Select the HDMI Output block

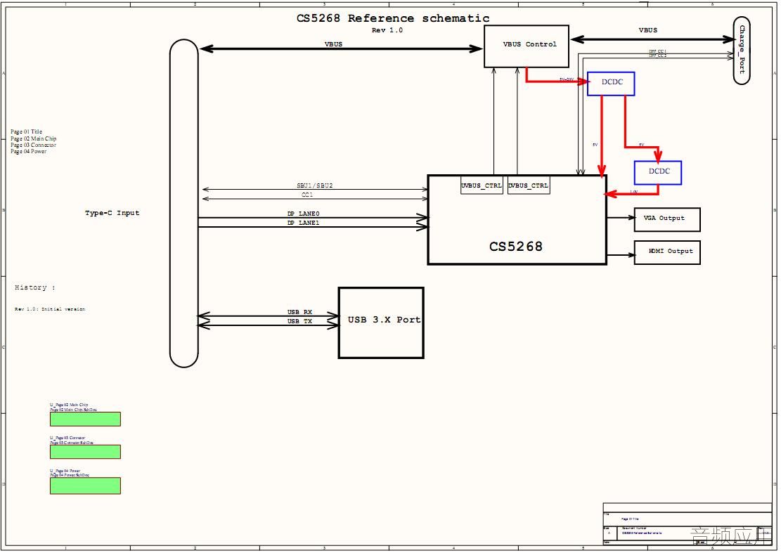pos(667,252)
